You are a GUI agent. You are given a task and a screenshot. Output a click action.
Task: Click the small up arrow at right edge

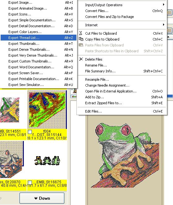(168, 37)
